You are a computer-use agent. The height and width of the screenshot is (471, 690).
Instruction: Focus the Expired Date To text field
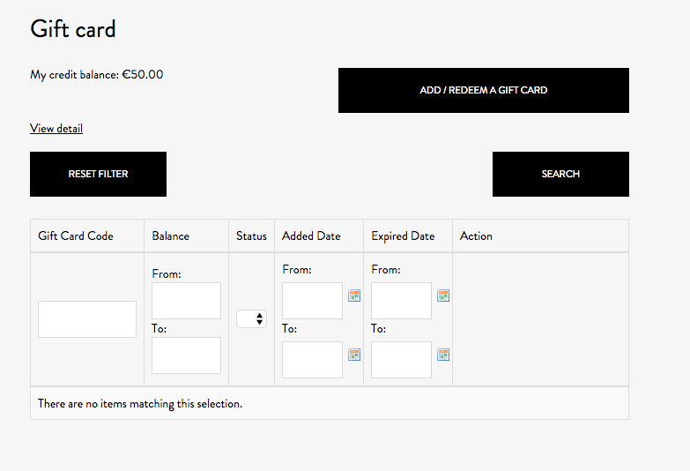[x=401, y=360]
